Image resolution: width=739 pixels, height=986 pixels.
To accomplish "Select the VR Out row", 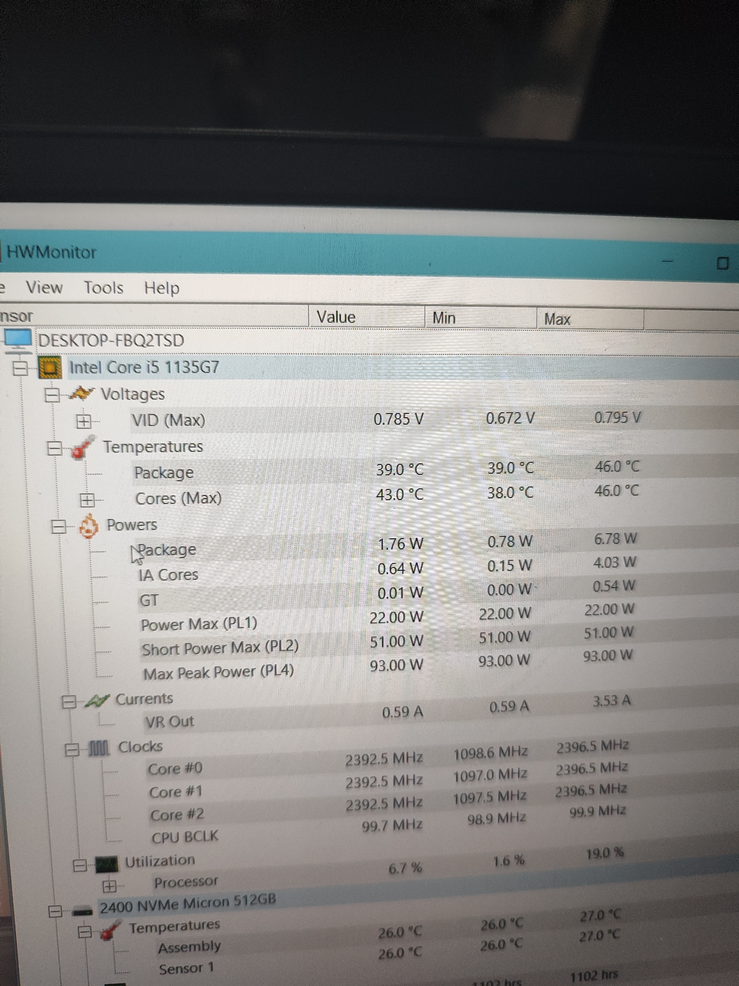I will click(x=170, y=722).
